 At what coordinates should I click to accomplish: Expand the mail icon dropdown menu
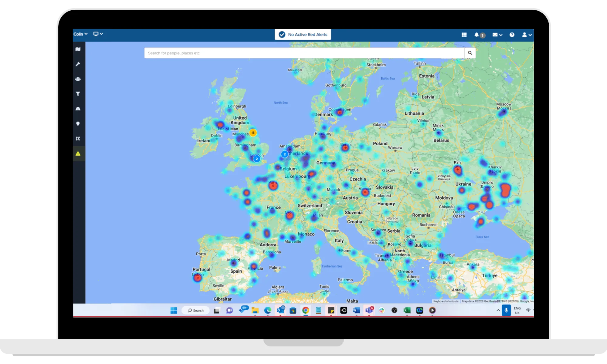pyautogui.click(x=501, y=35)
